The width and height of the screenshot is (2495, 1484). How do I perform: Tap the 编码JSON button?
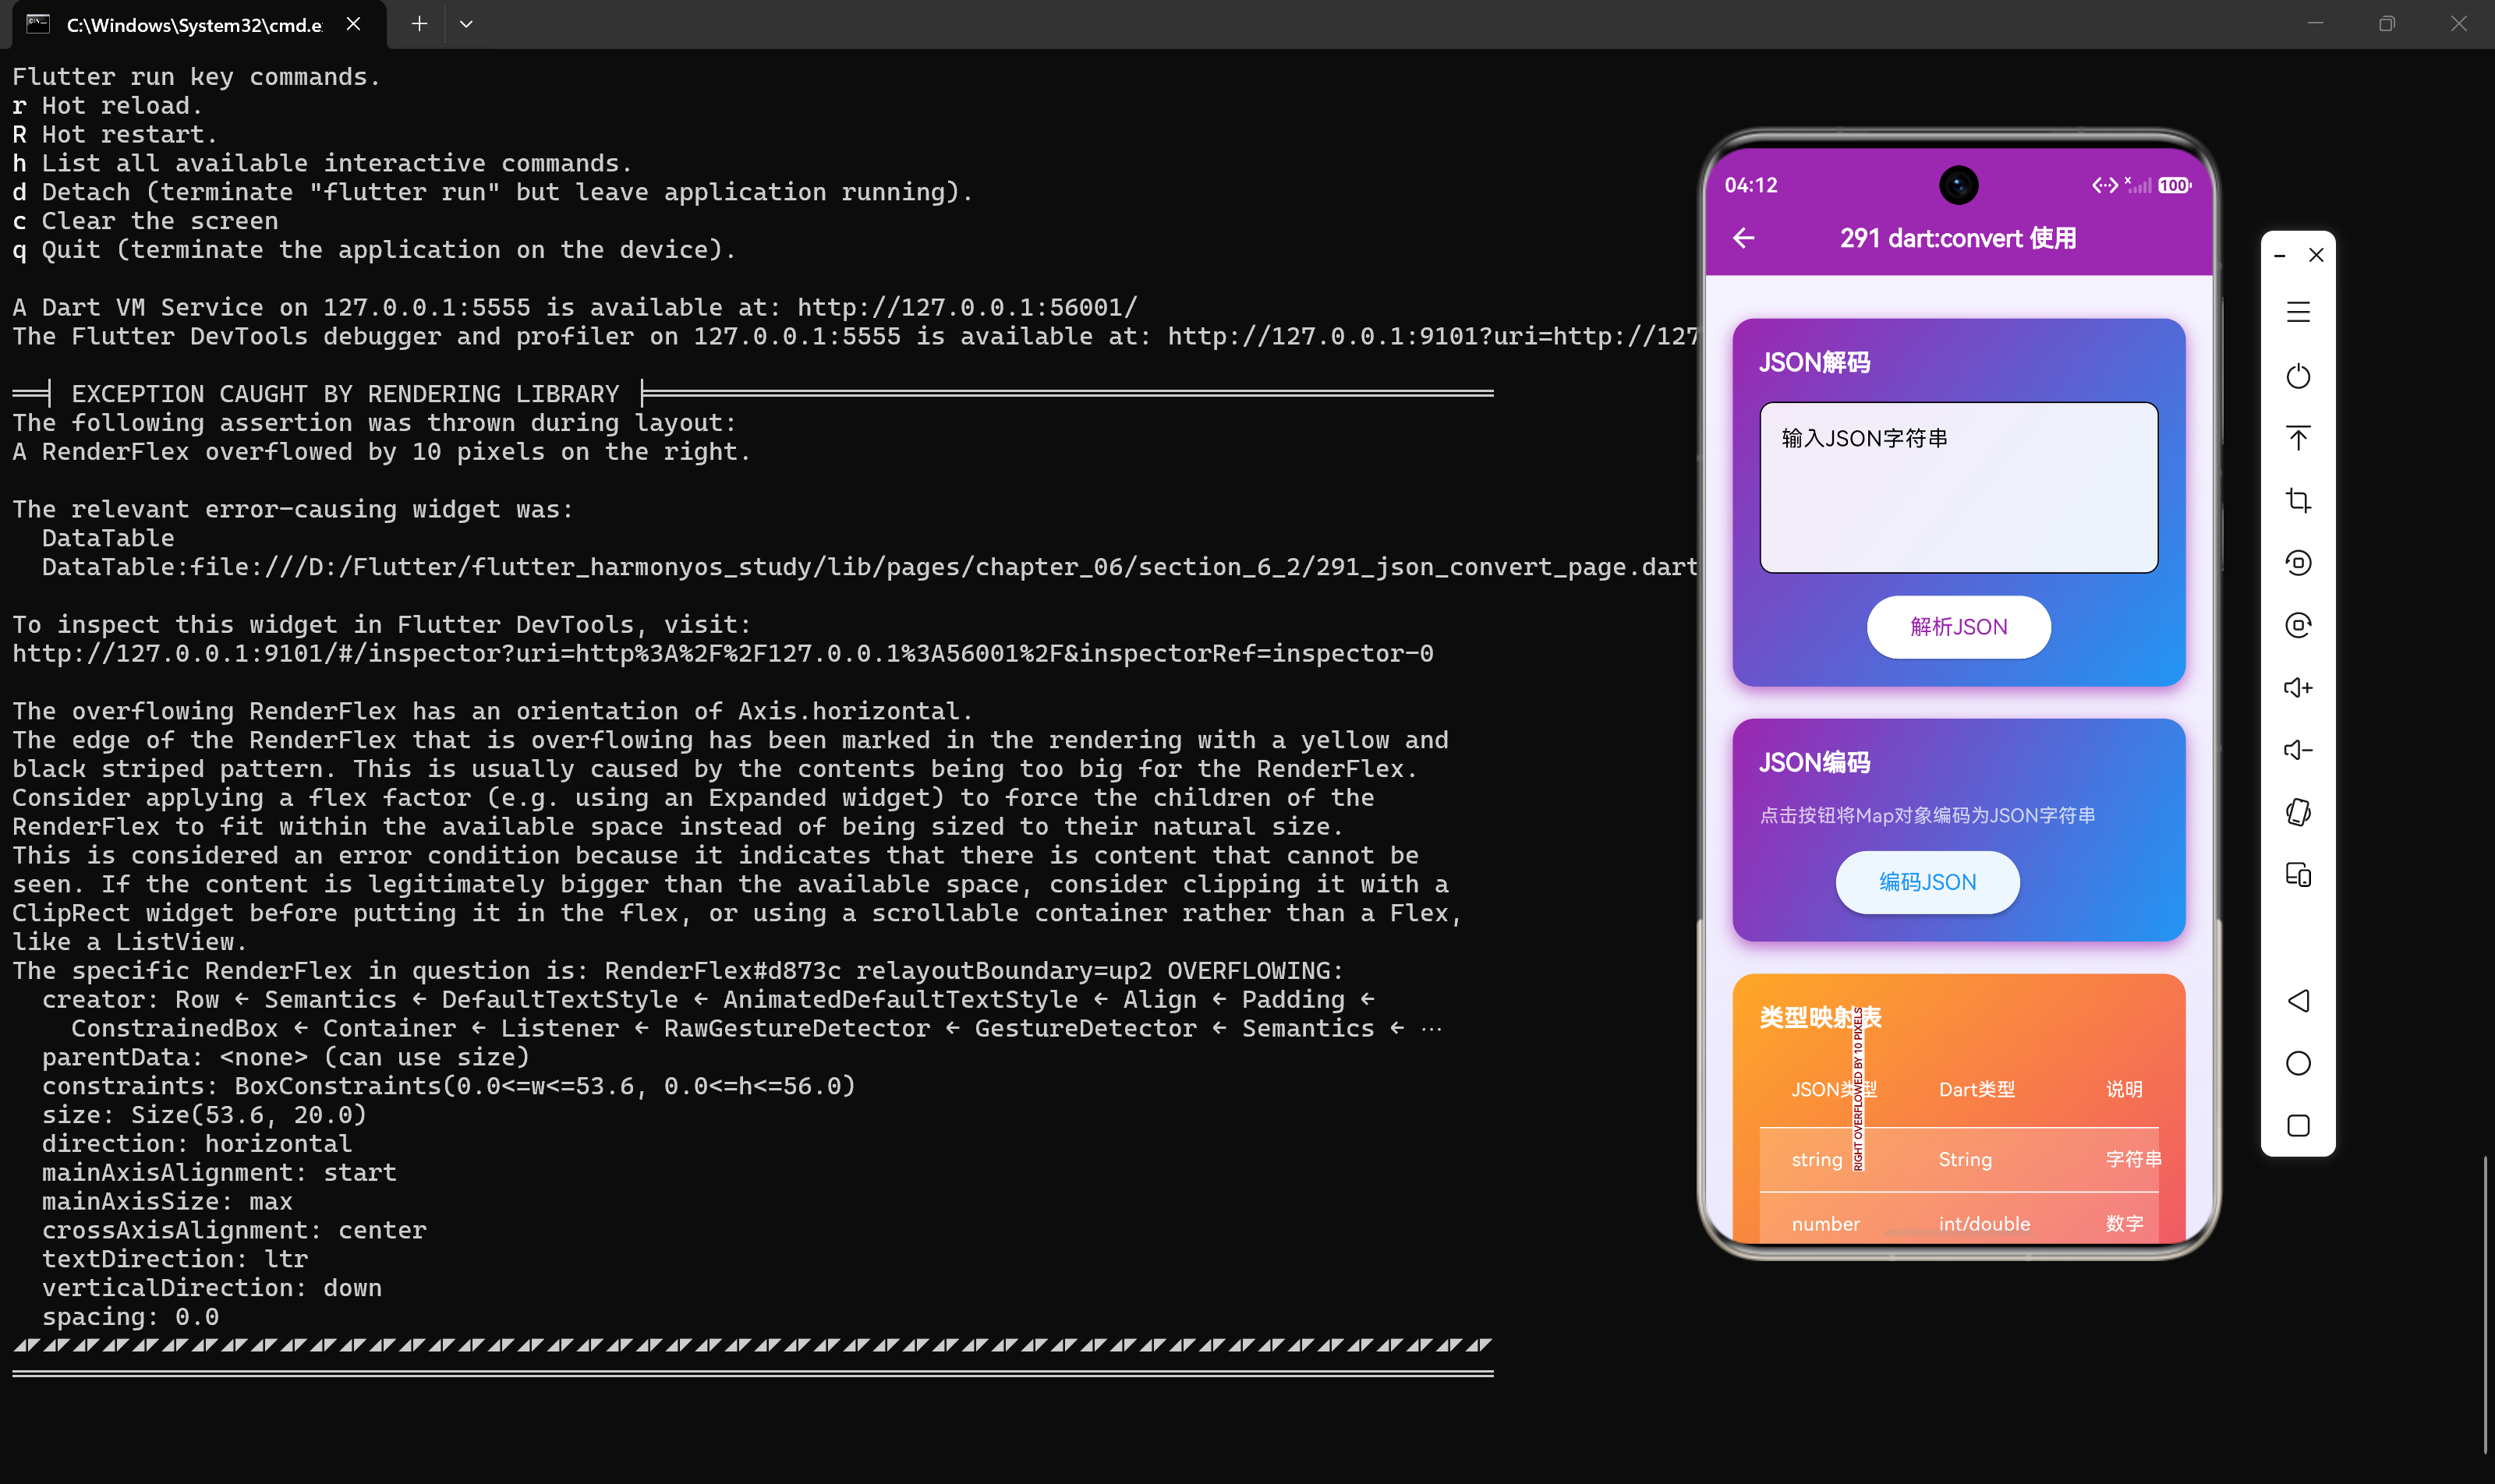pyautogui.click(x=1927, y=882)
